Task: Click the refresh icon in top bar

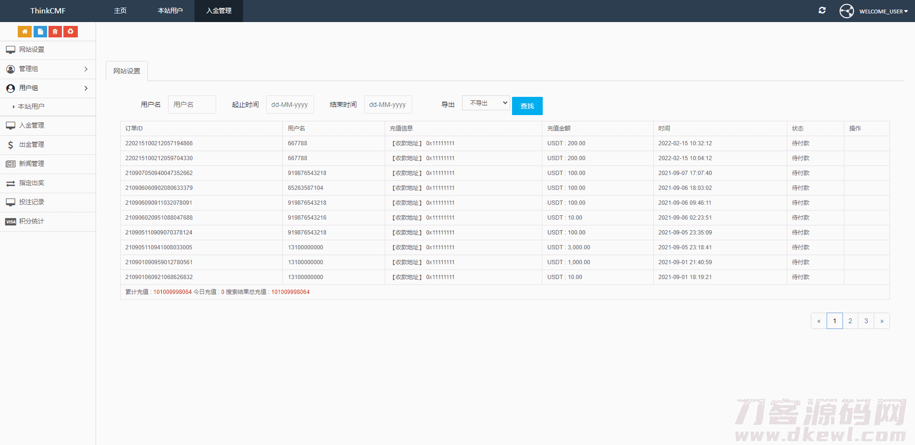Action: (x=822, y=11)
